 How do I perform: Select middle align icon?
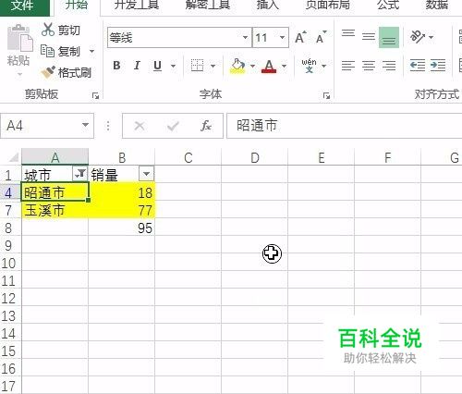coord(369,37)
